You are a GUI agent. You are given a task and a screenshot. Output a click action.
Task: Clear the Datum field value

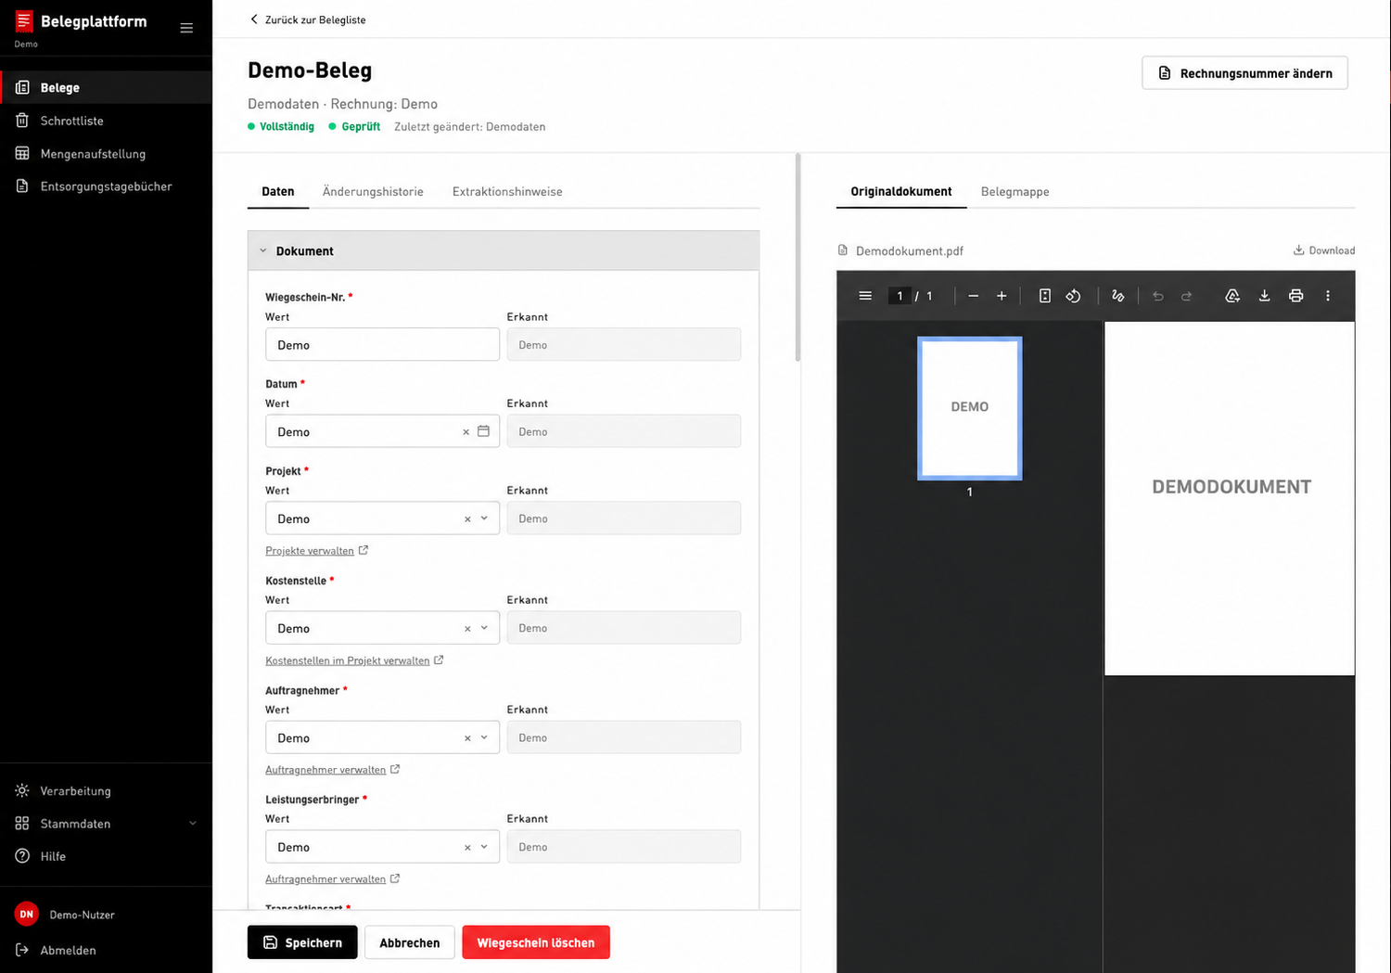[466, 432]
